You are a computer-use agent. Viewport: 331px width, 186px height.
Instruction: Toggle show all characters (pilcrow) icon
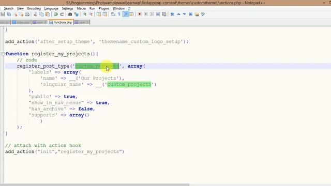click(x=119, y=14)
